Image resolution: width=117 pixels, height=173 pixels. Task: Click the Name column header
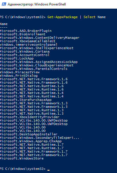point(4,24)
